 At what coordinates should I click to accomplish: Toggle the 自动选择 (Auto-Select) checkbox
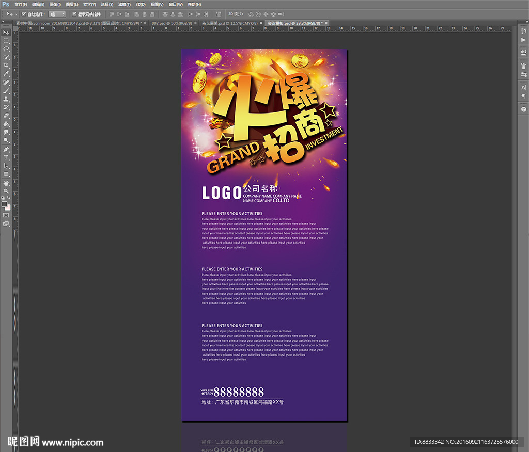pyautogui.click(x=24, y=14)
